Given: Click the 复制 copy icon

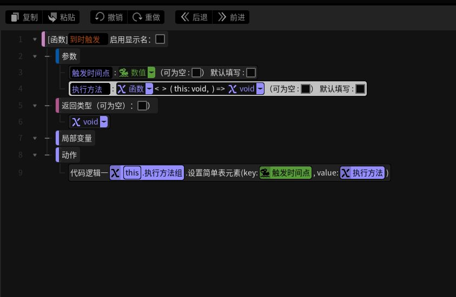Looking at the screenshot, I should point(15,17).
